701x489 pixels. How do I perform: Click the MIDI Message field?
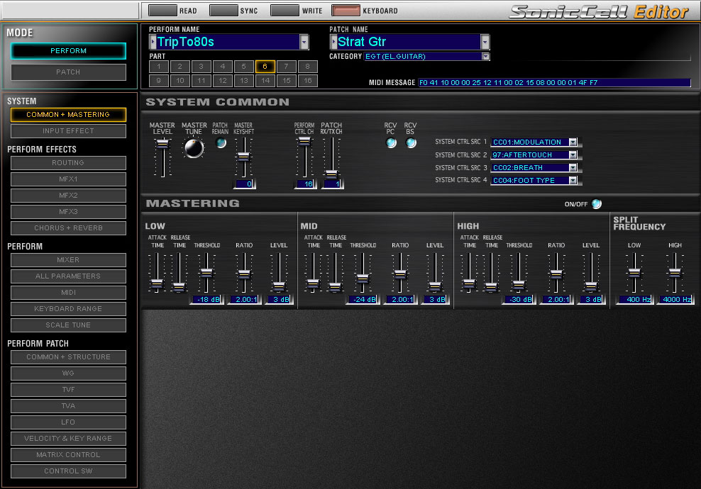tap(554, 83)
